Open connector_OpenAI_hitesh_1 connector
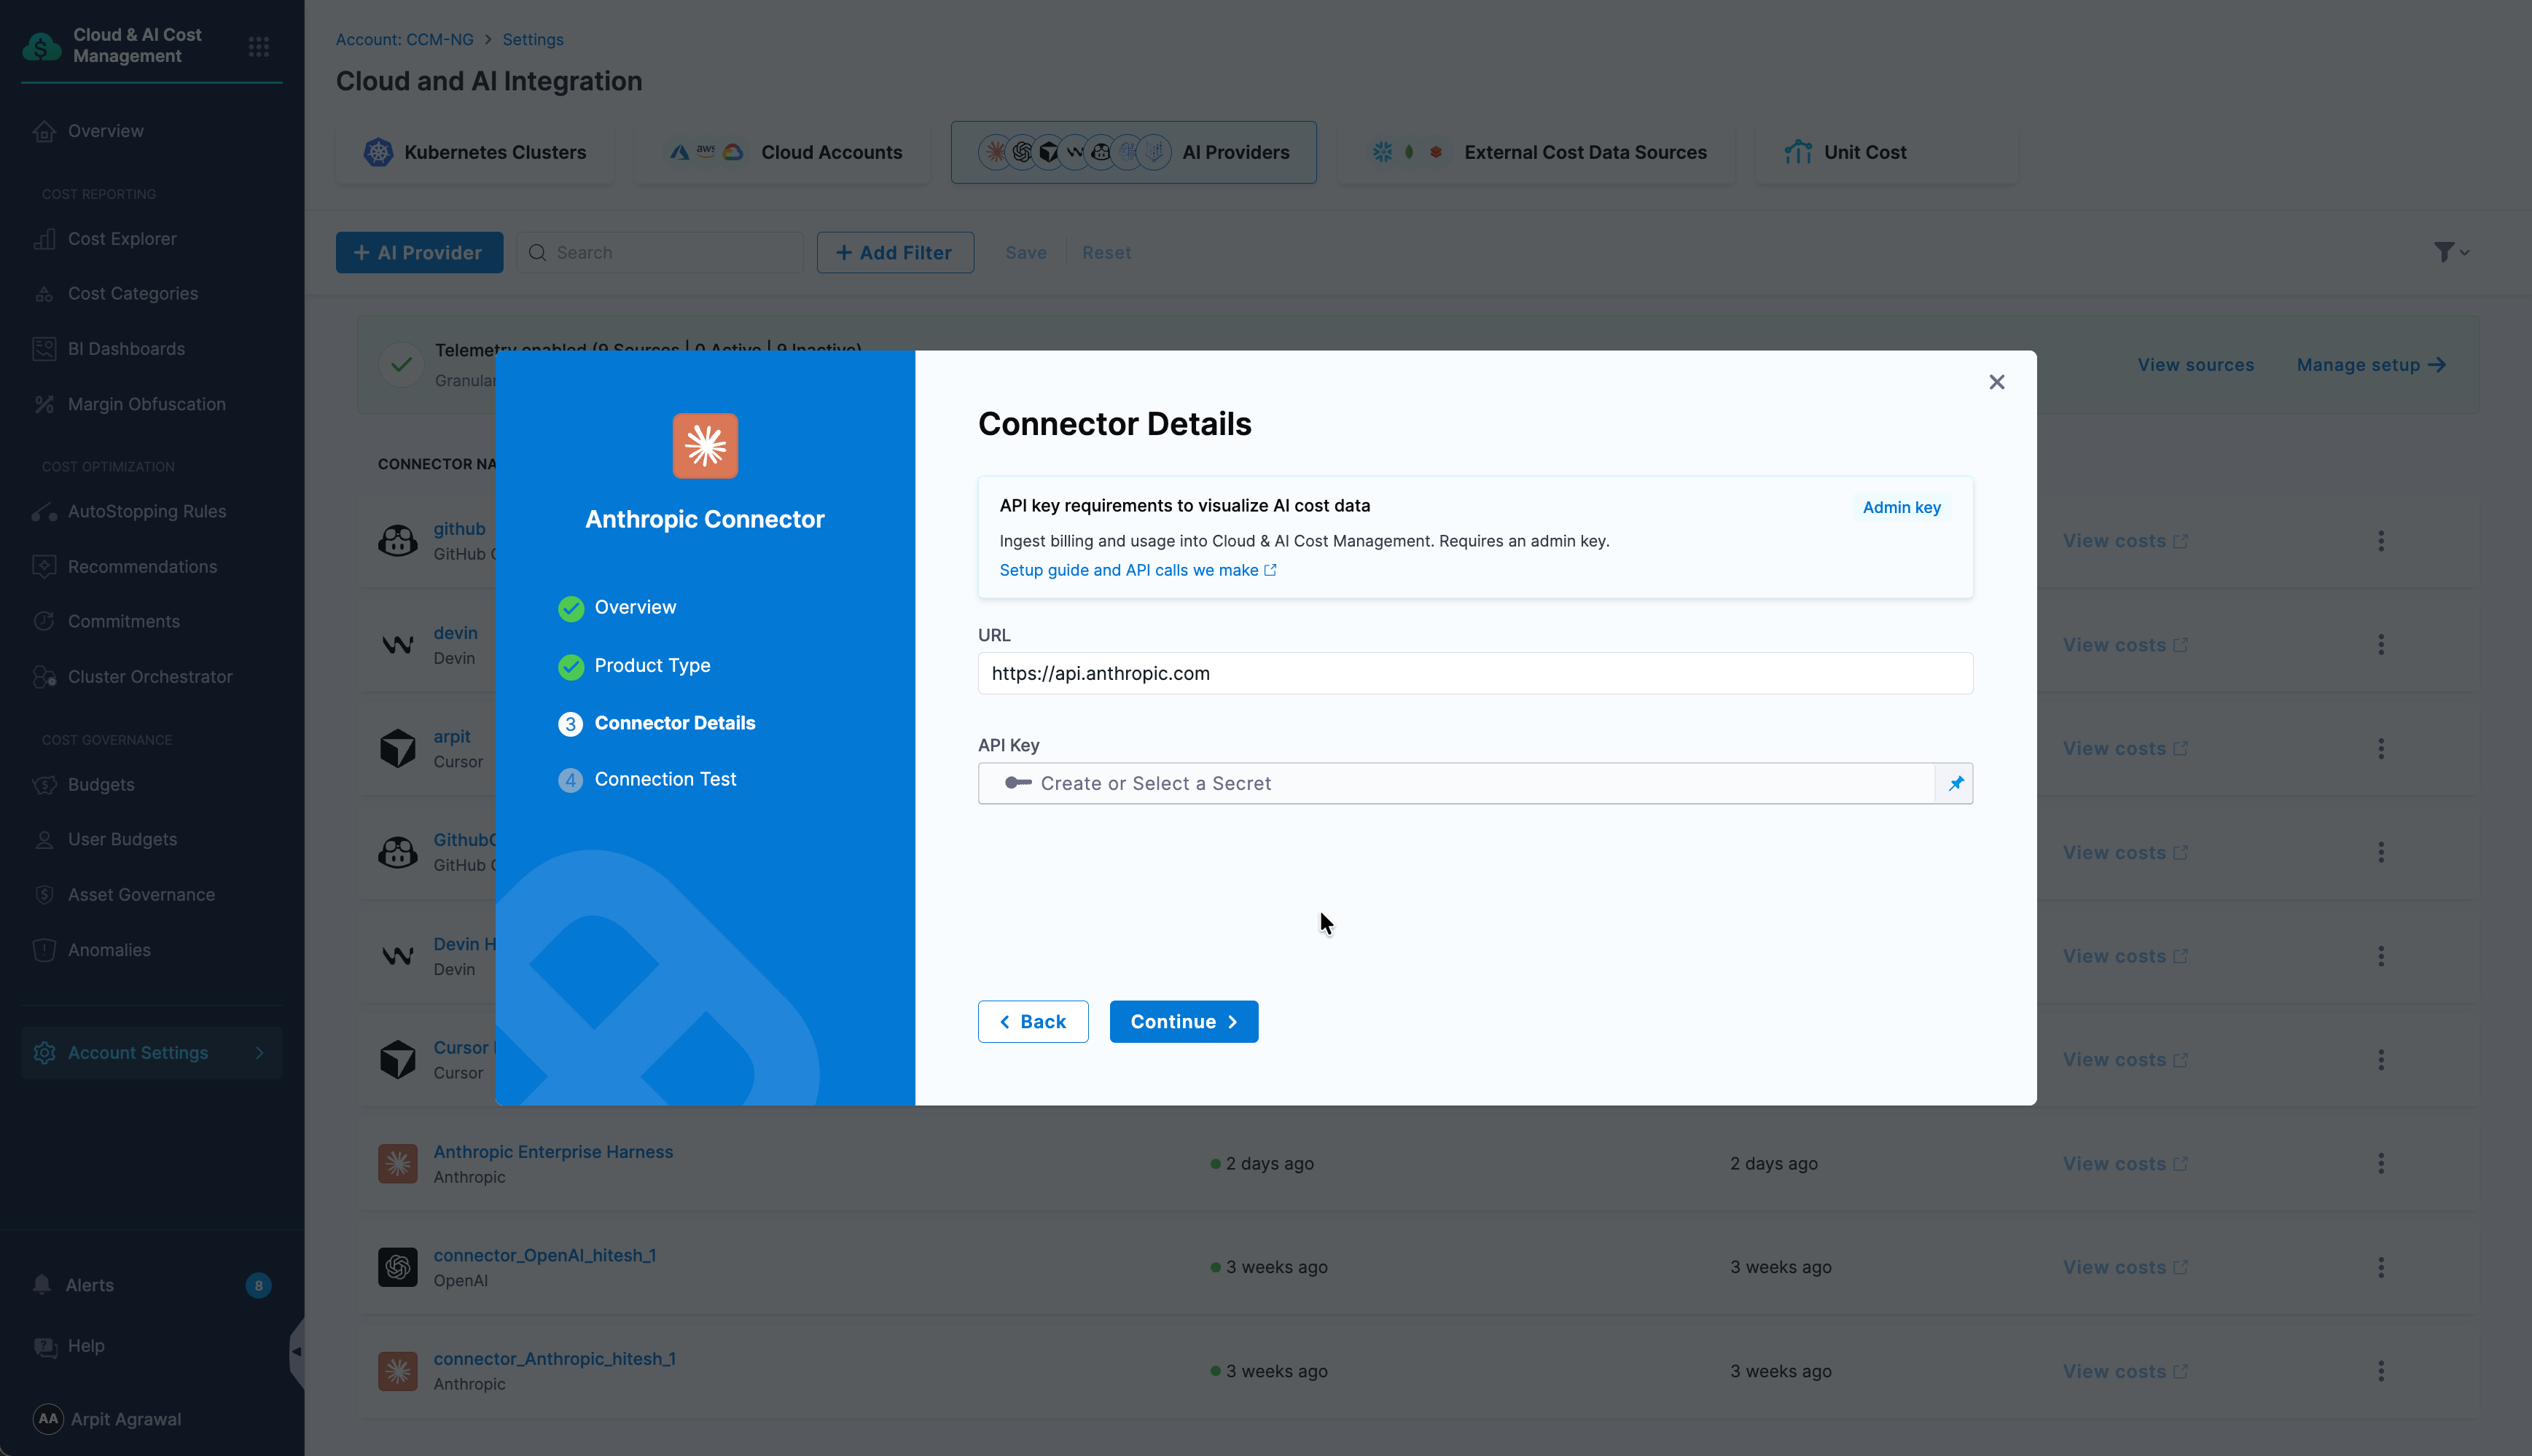Screen dimensions: 2532x1456 pos(544,1255)
